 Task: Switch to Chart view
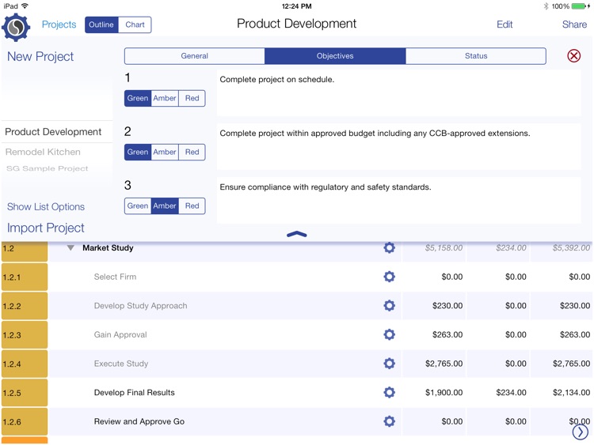135,25
